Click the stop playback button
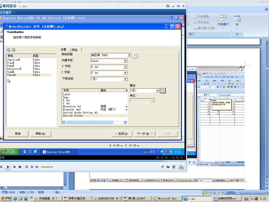269x202 pixels. pyautogui.click(x=19, y=167)
